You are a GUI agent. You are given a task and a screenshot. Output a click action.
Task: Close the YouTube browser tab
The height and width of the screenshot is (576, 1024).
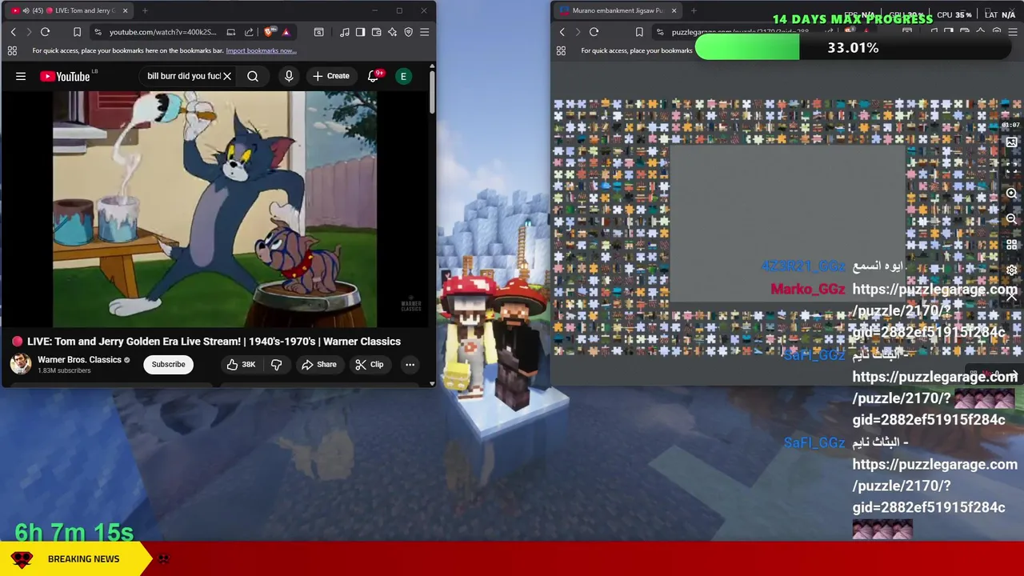coord(125,10)
